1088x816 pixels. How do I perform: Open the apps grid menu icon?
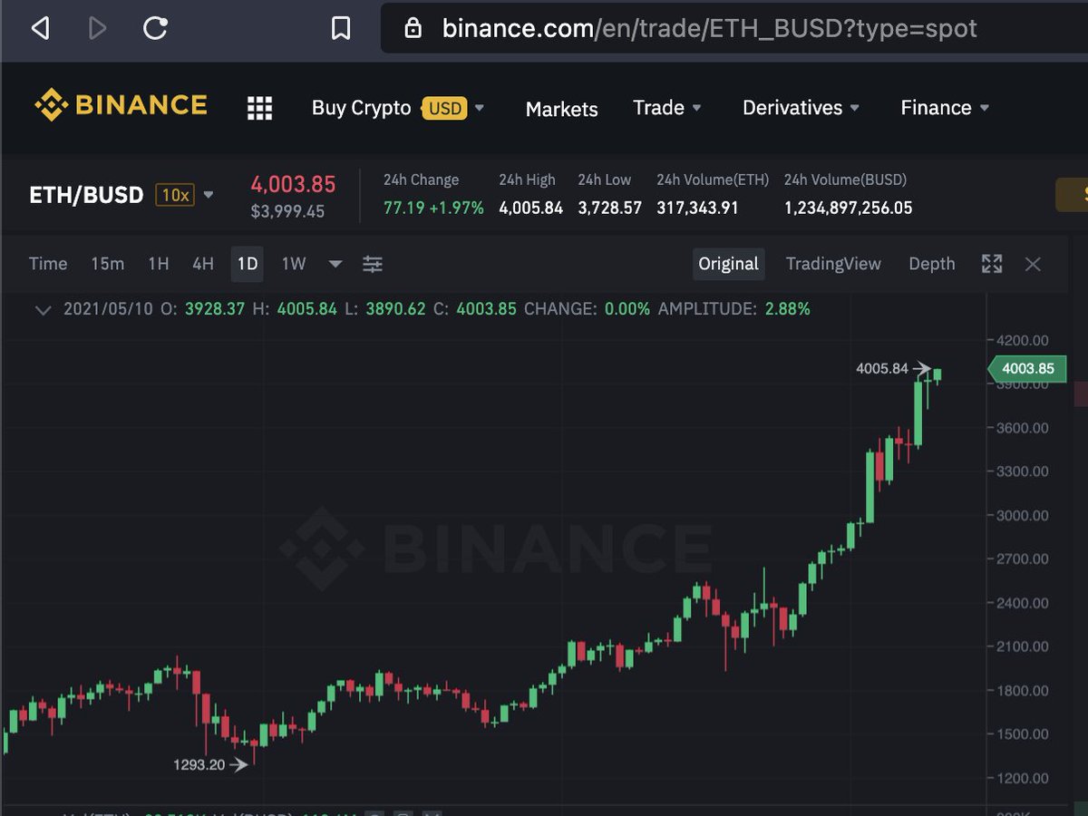click(259, 108)
